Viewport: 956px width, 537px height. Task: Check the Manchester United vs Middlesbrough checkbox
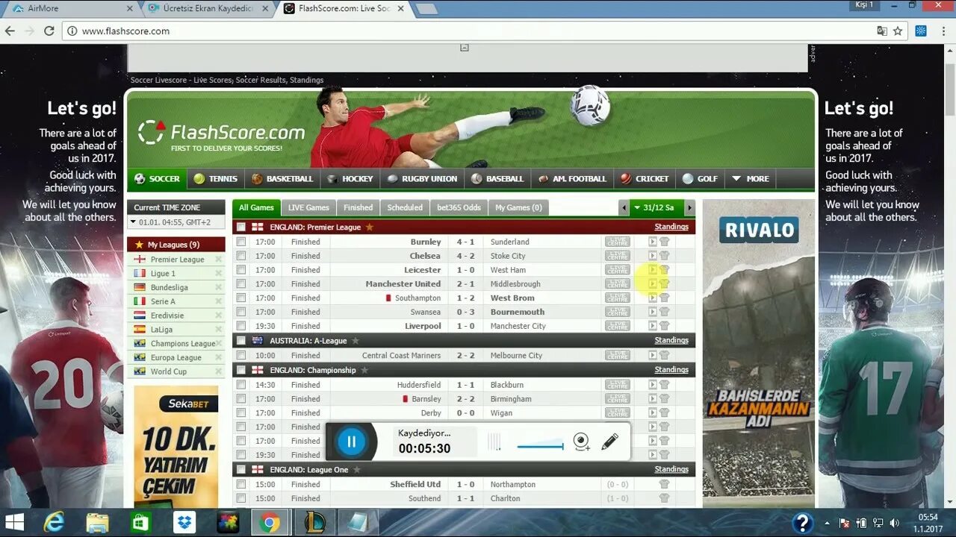tap(240, 283)
